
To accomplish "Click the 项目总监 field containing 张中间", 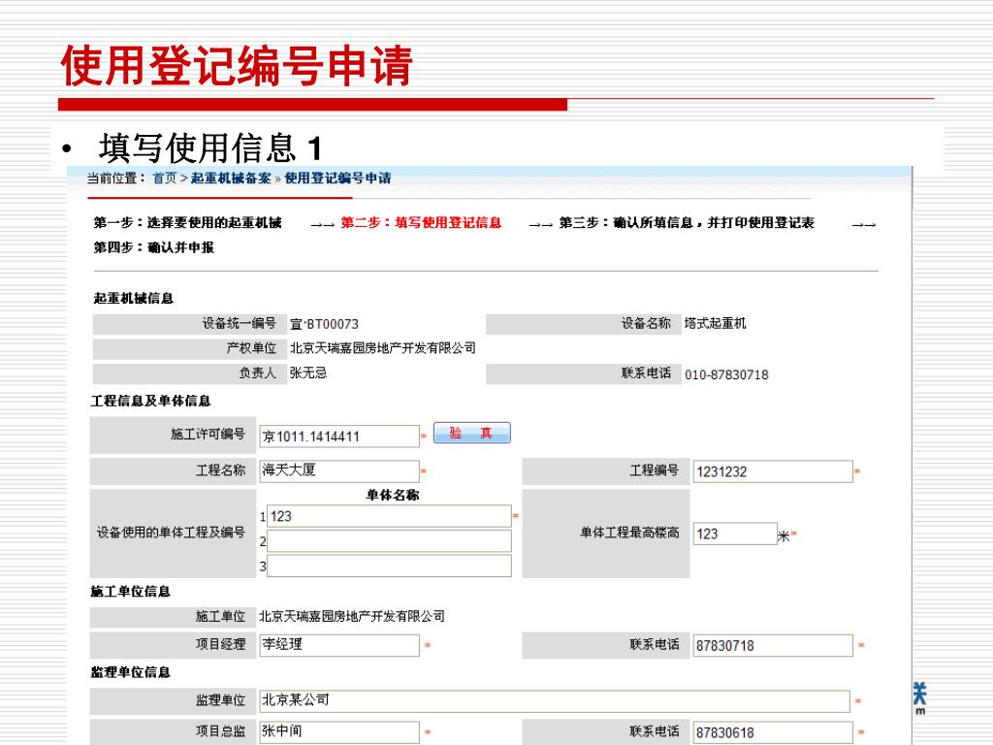I will (x=339, y=731).
